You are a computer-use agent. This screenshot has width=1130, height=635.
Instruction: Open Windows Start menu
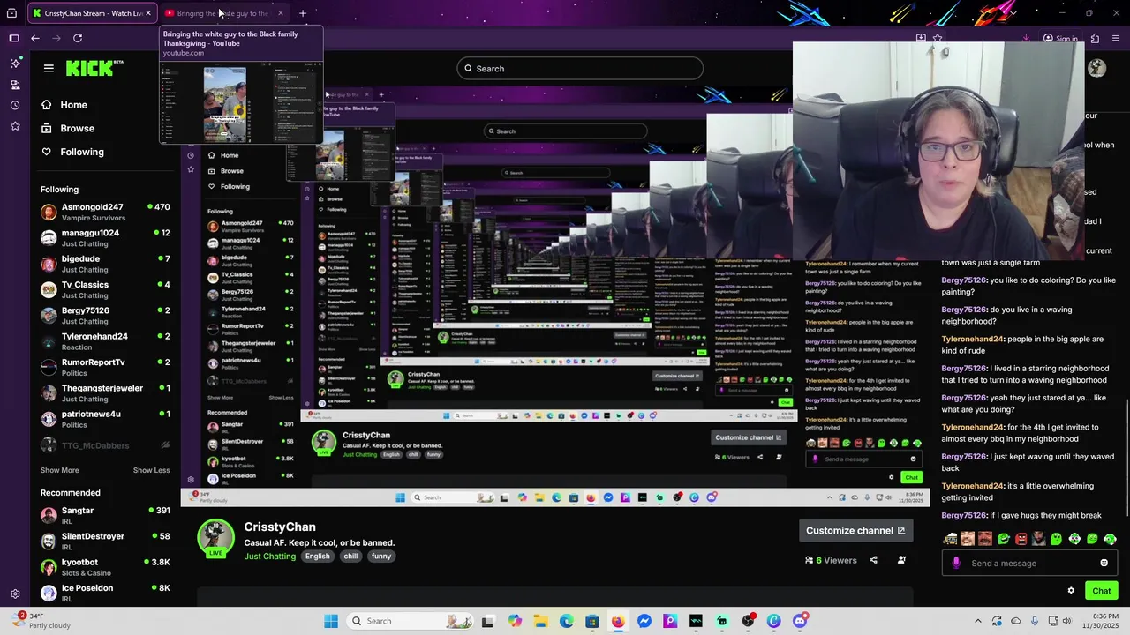click(331, 621)
